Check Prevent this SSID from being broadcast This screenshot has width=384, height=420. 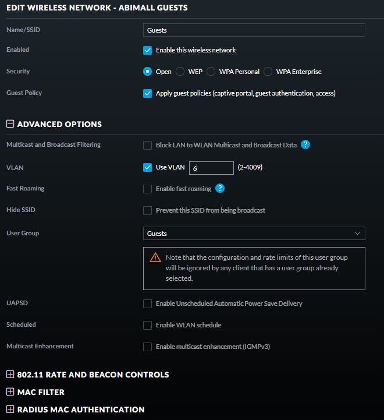click(x=147, y=210)
